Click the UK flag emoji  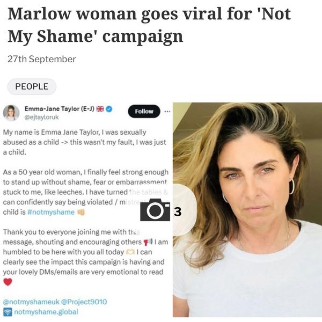pyautogui.click(x=100, y=108)
